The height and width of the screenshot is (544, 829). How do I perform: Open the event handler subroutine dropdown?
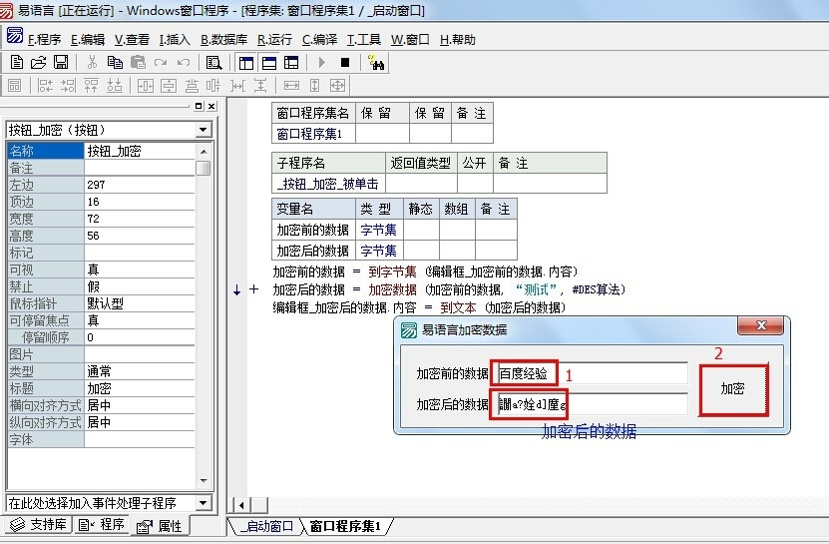pyautogui.click(x=203, y=502)
